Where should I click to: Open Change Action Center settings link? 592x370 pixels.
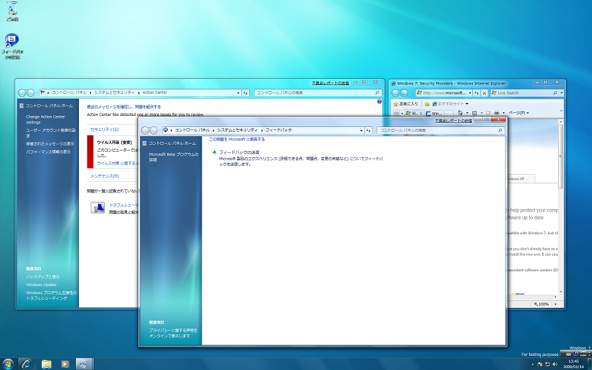[46, 120]
